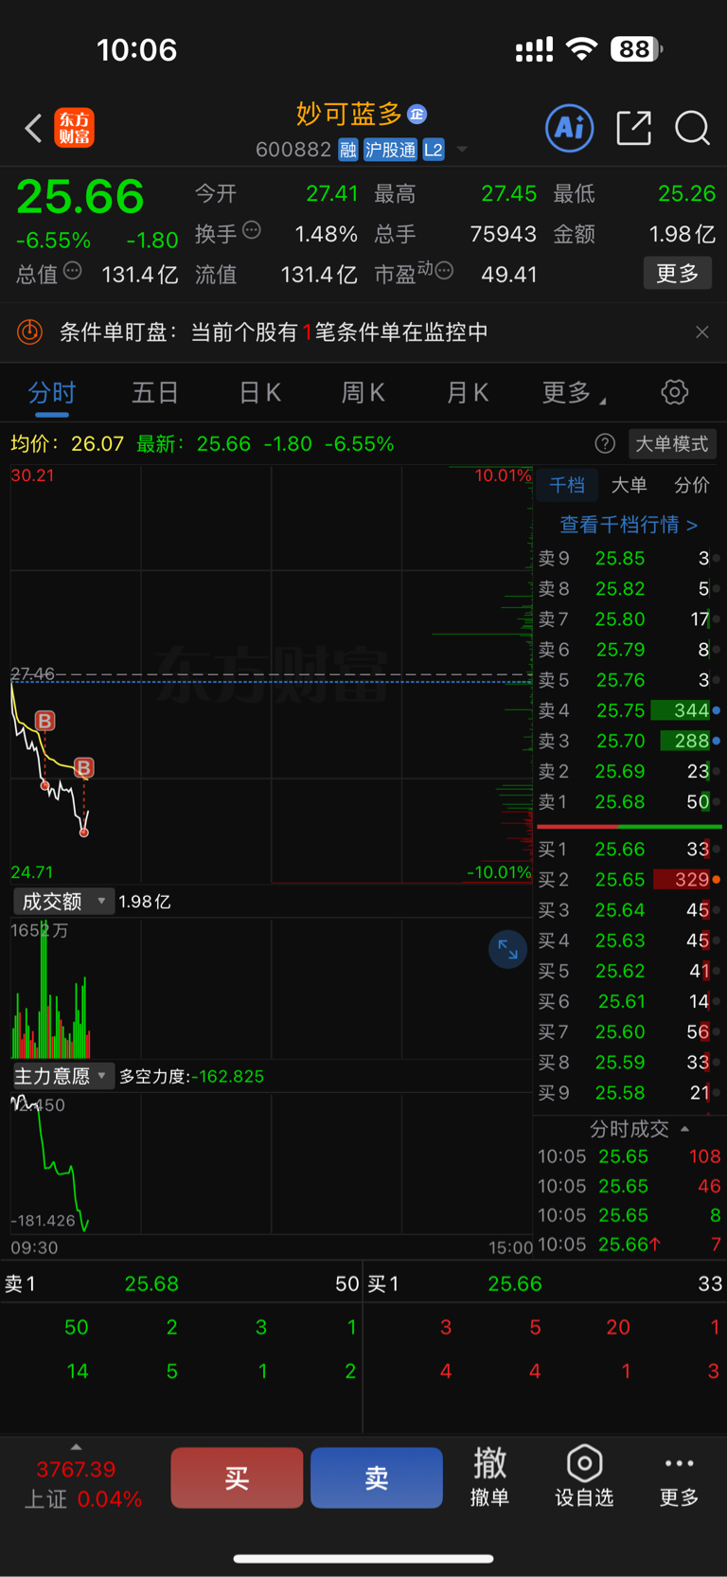Open the bottom 更多 three-dot menu
The width and height of the screenshot is (727, 1577).
(x=679, y=1479)
